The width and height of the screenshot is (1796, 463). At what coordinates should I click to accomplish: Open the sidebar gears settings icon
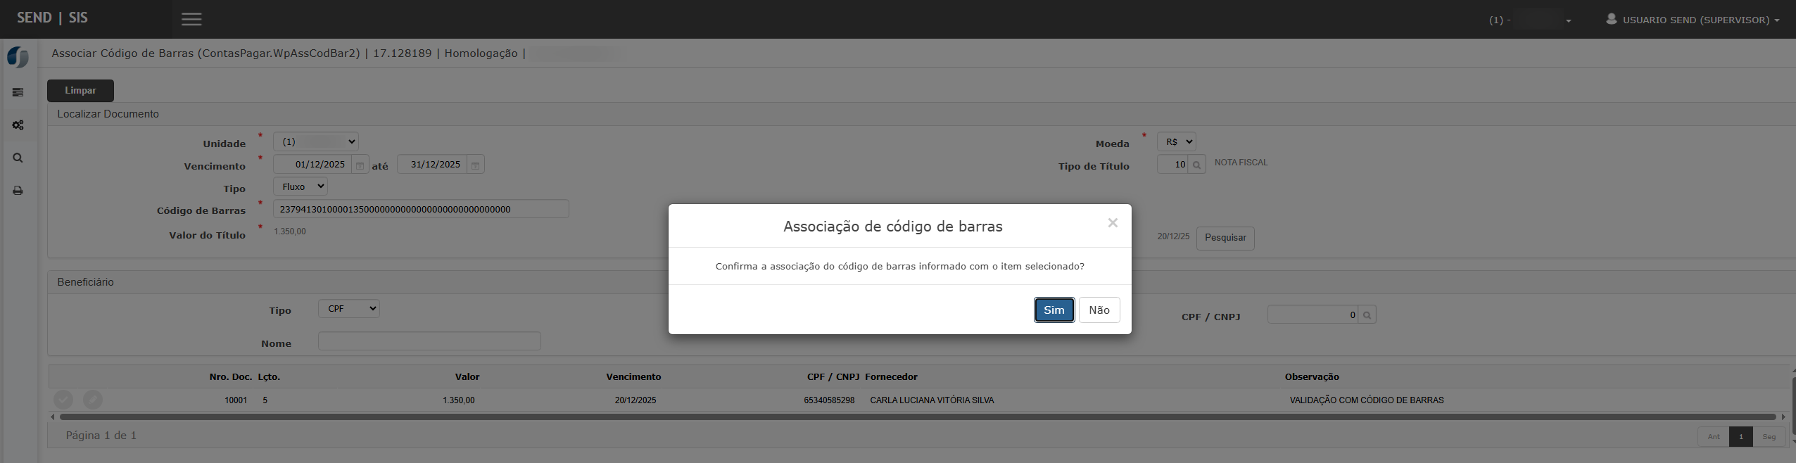[18, 125]
